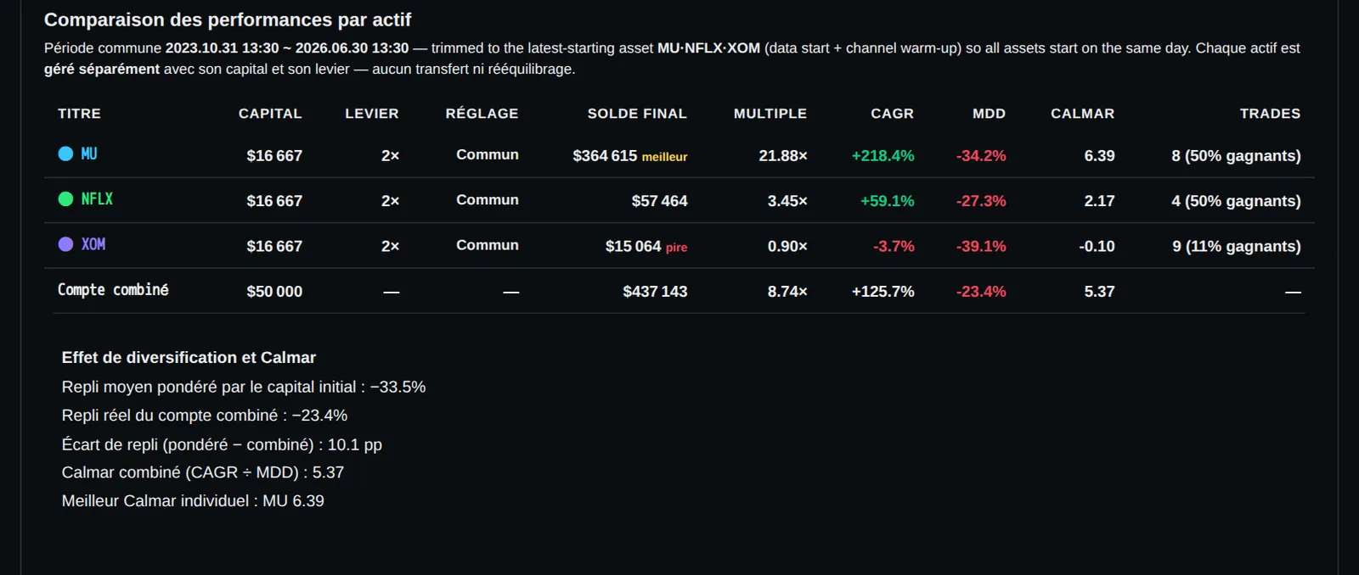Click the Comparaison des performances par actif heading
1359x575 pixels.
tap(228, 20)
